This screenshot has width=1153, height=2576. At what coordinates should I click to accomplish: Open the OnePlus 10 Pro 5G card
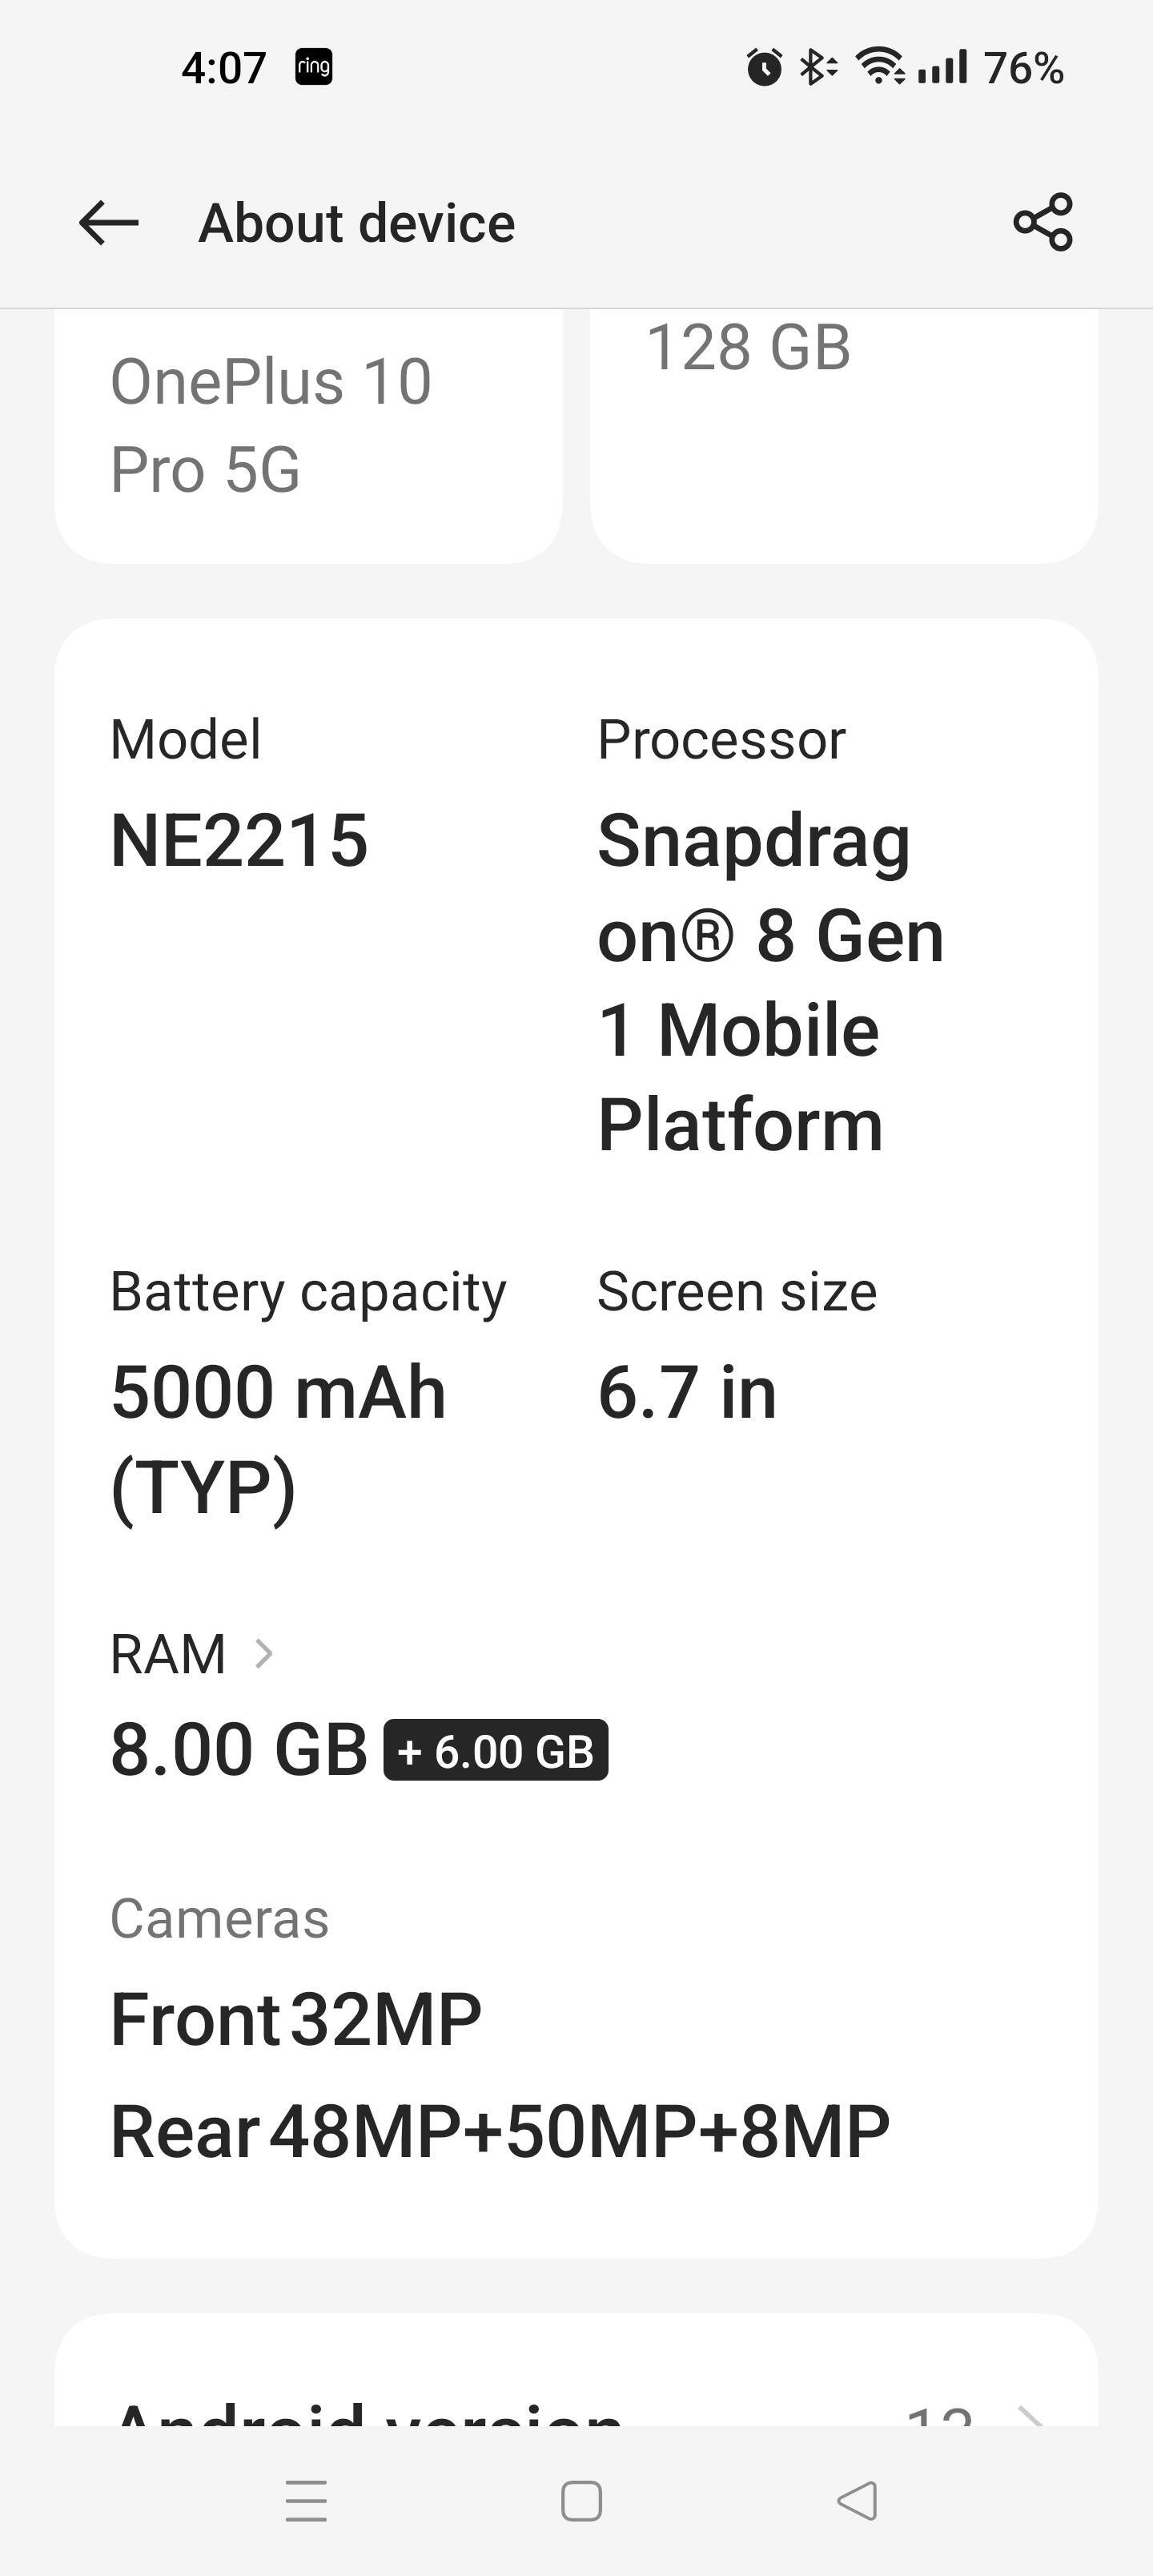point(308,430)
